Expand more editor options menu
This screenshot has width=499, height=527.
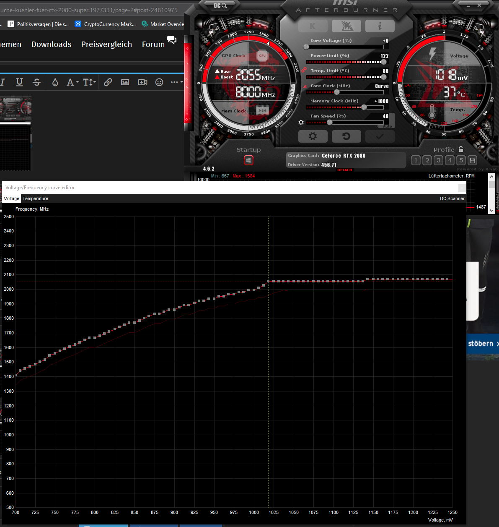[176, 82]
